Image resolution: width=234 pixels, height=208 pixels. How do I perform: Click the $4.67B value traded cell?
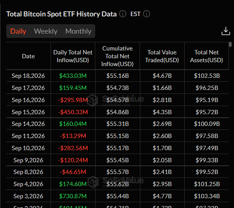tap(162, 75)
